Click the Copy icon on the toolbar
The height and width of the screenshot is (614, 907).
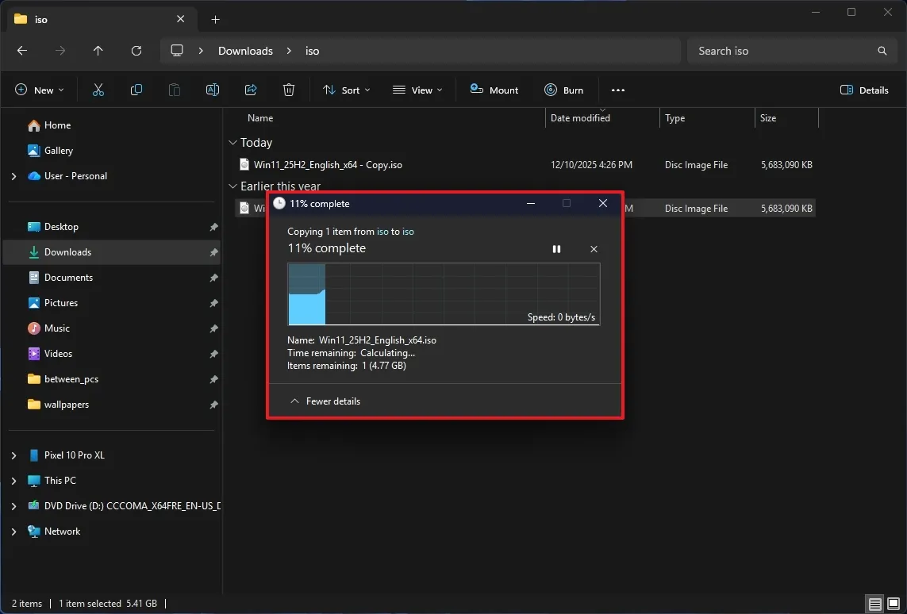tap(136, 90)
